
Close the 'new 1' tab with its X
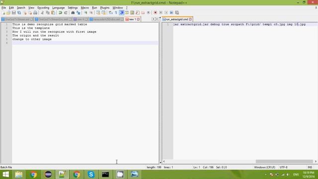pyautogui.click(x=138, y=19)
